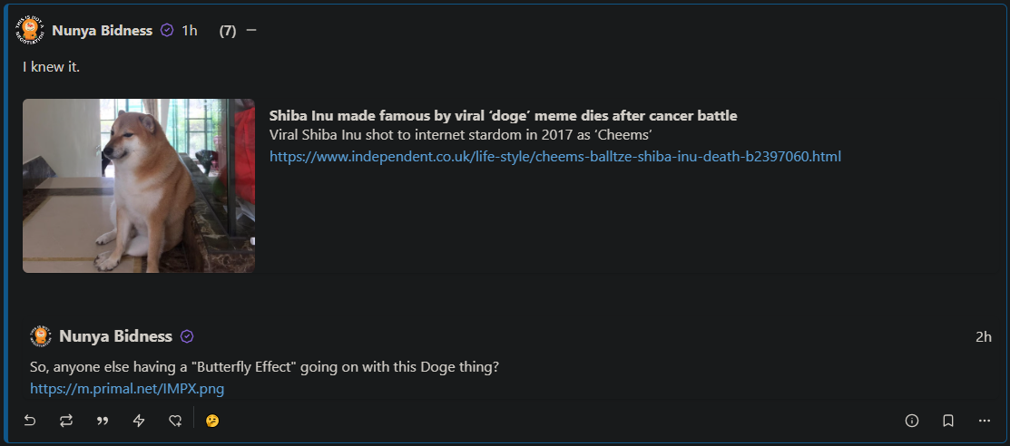The image size is (1010, 446).
Task: Click the quoted post author name
Action: click(115, 336)
